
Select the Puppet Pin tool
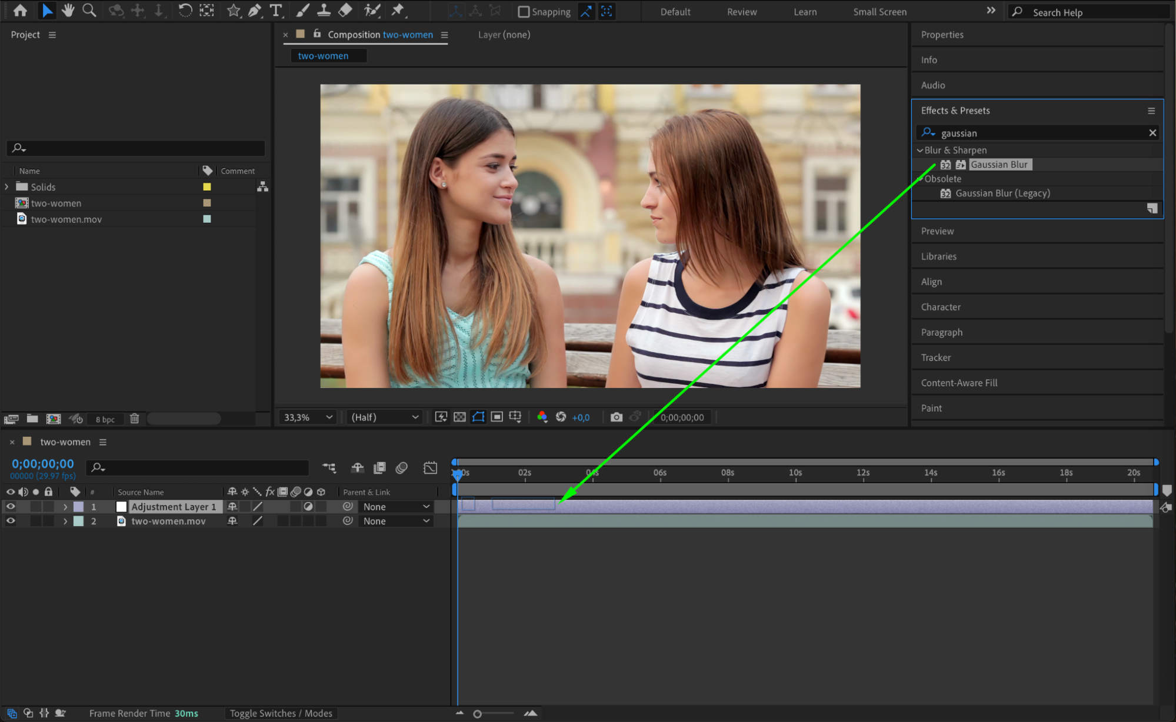point(398,10)
